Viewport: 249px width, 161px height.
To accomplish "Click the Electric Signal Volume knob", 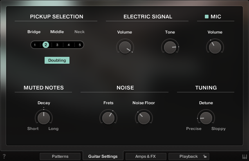I will click(125, 47).
